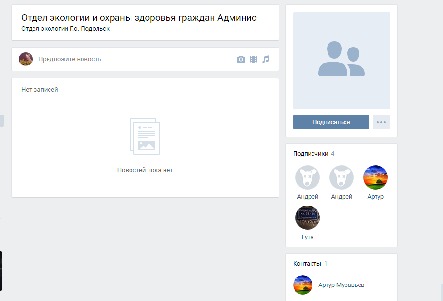443x301 pixels.
Task: Select the Нет записей wall header
Action: click(40, 90)
